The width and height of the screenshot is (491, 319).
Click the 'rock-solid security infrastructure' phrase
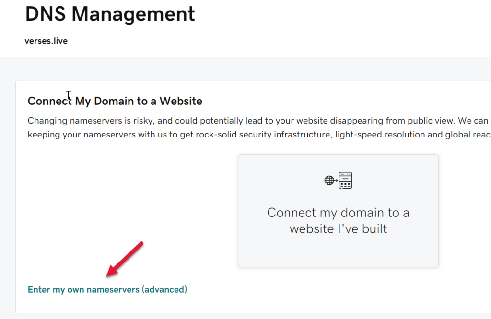click(x=263, y=135)
